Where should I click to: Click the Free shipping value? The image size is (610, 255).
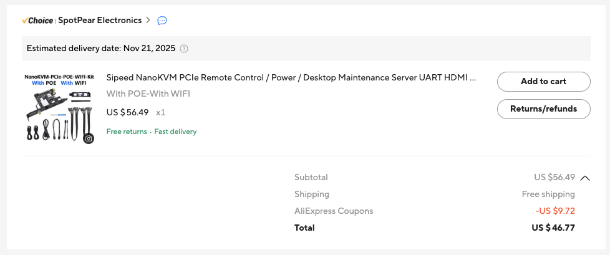pos(548,194)
